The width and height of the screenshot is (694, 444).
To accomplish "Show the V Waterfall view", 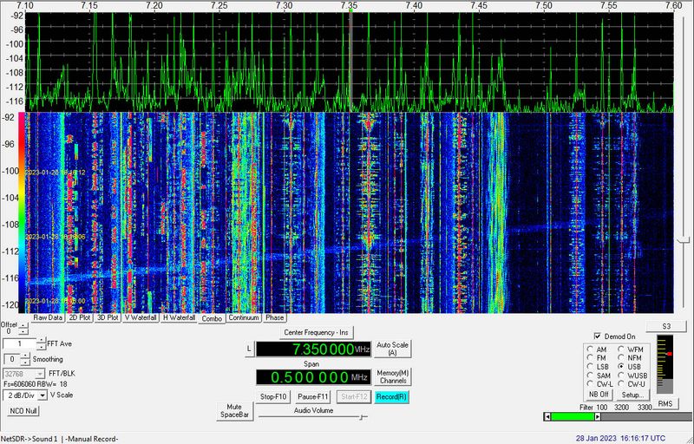I will tap(141, 317).
